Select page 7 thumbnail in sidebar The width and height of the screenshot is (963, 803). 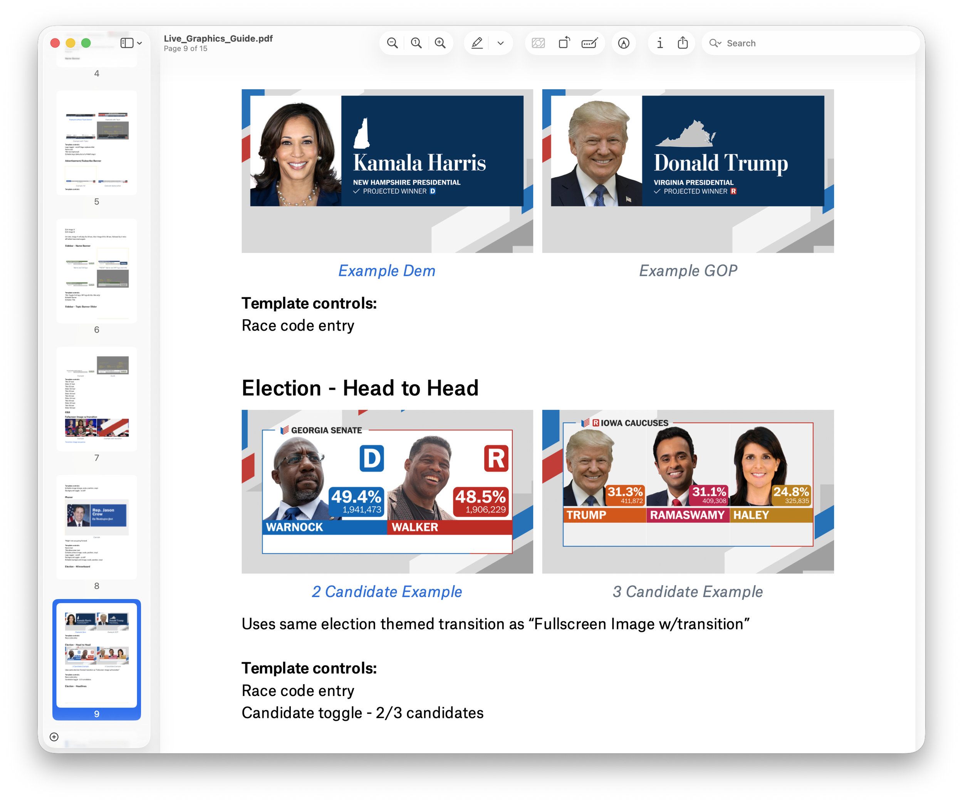click(96, 399)
